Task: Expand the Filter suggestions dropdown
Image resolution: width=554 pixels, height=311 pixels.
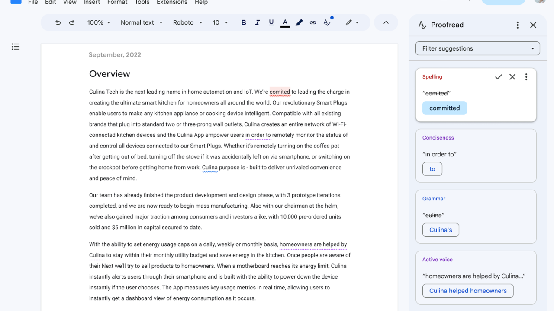Action: pyautogui.click(x=477, y=48)
